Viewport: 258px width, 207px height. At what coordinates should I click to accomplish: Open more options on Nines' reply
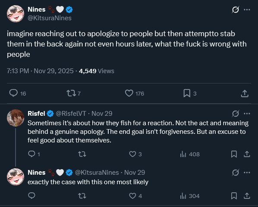pyautogui.click(x=247, y=173)
